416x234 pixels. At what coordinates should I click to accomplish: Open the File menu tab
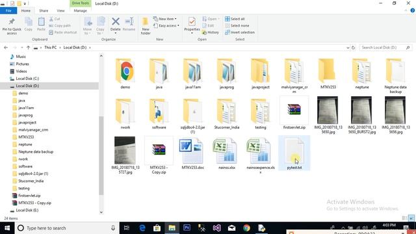tap(8, 10)
